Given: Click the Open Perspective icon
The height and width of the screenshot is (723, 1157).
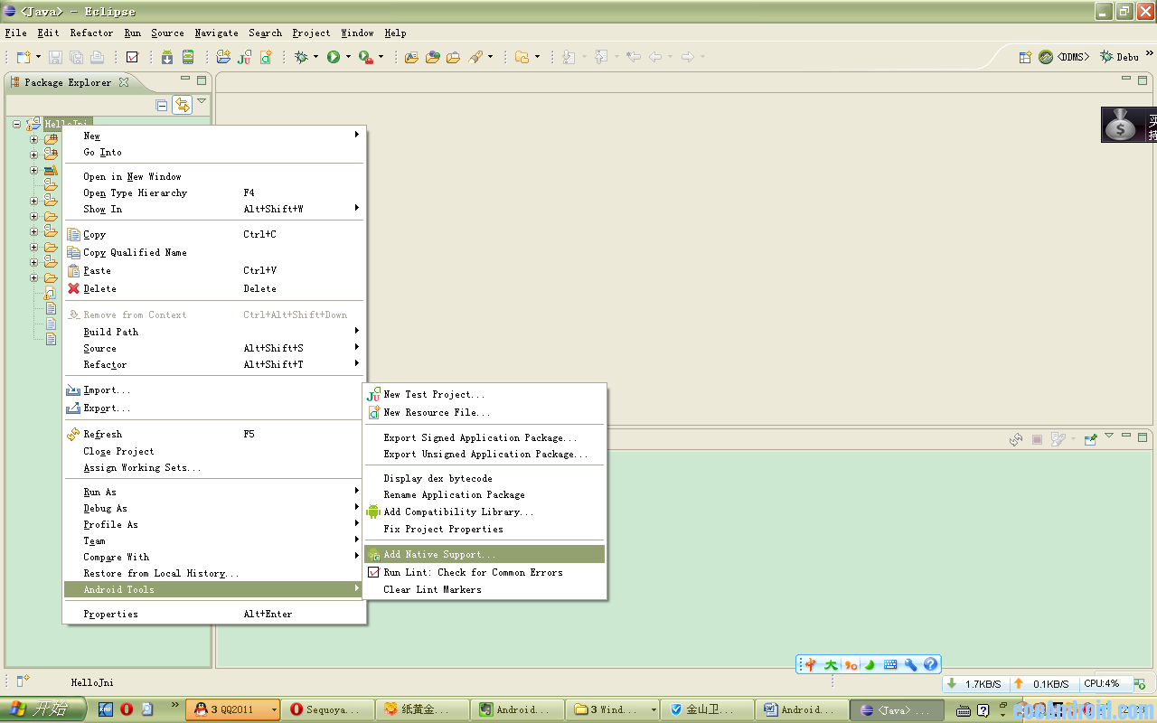Looking at the screenshot, I should [1025, 57].
